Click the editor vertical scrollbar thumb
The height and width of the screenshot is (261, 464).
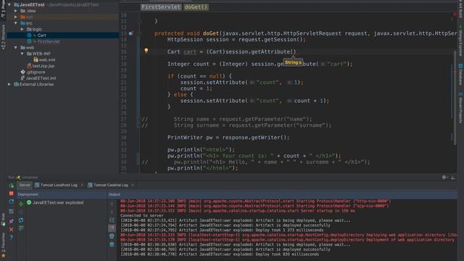(455, 98)
